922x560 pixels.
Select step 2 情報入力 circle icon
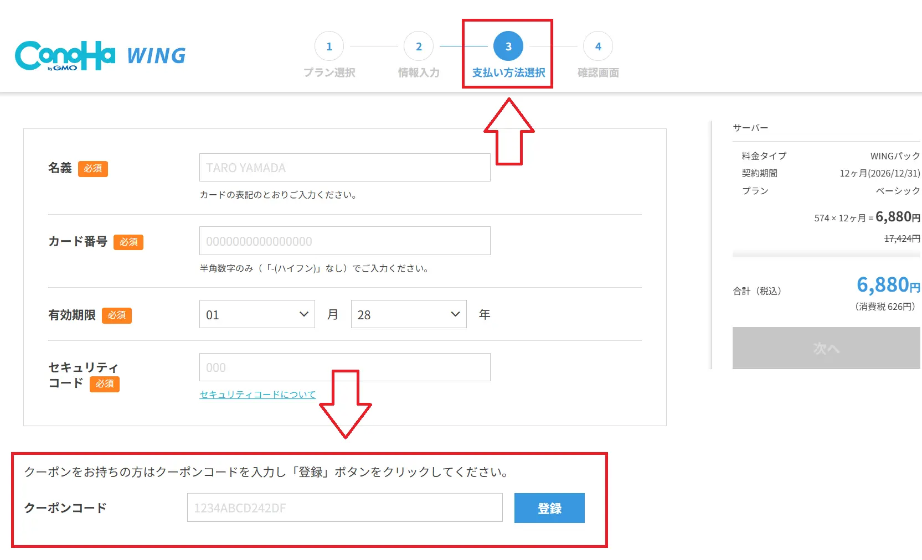pos(419,46)
